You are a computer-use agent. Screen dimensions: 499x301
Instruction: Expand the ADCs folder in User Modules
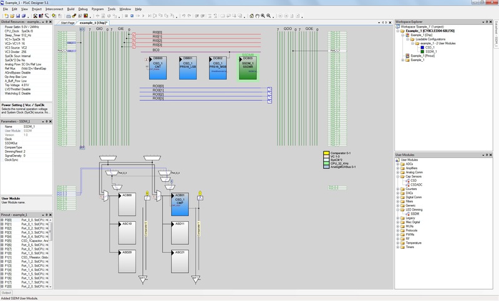tap(398, 164)
